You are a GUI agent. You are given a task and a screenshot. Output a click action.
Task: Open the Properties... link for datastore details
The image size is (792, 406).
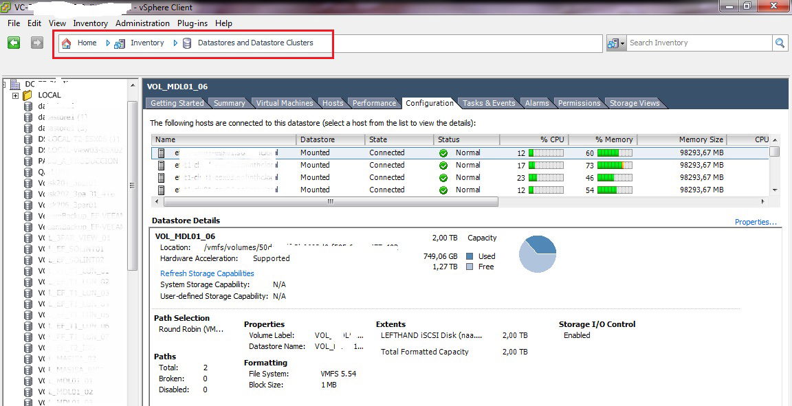click(x=756, y=222)
